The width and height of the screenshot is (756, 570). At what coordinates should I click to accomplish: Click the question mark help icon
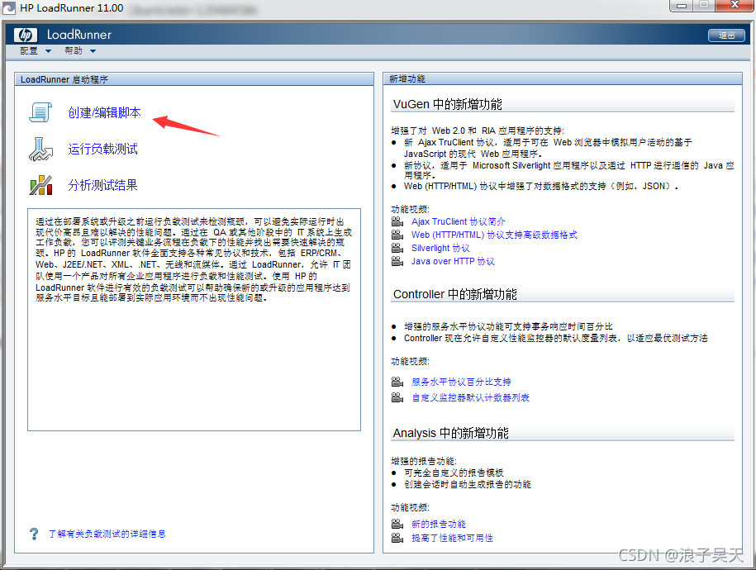coord(34,534)
